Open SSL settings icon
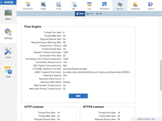 point(74,4)
